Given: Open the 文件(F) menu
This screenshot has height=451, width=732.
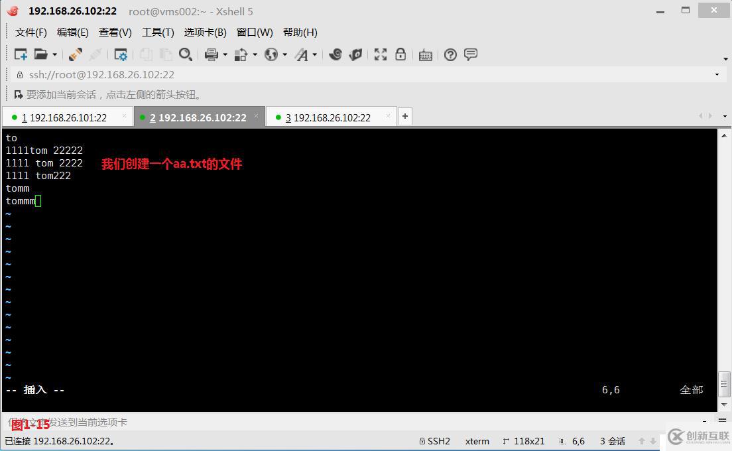Looking at the screenshot, I should pos(30,32).
